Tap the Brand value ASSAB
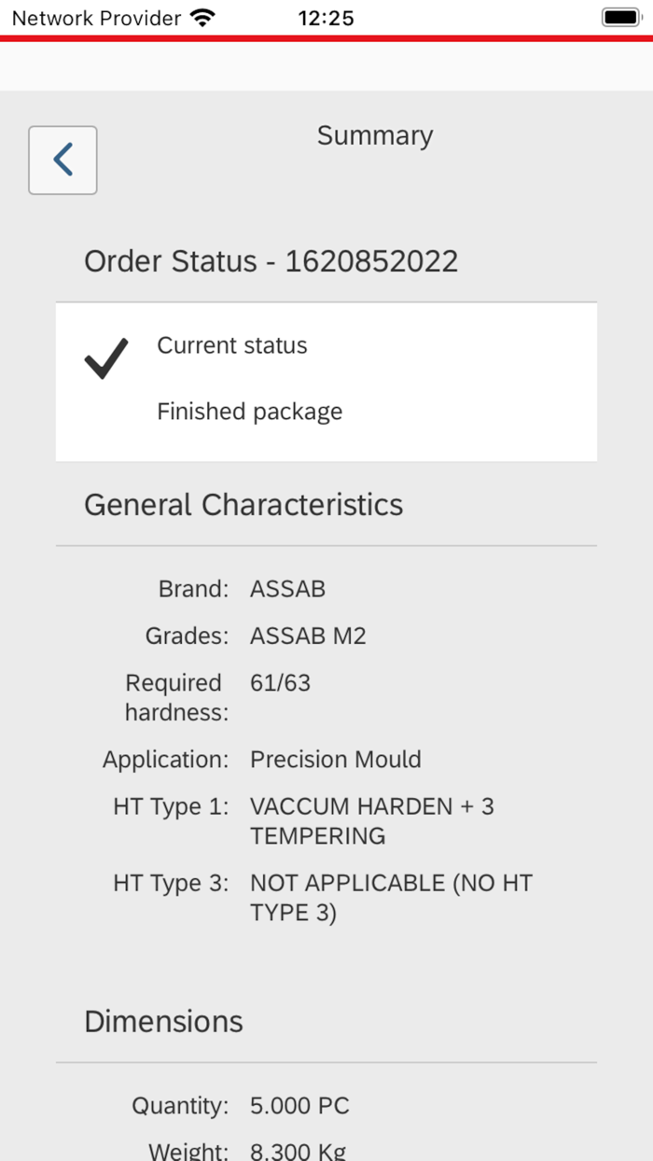This screenshot has width=653, height=1161. (285, 589)
